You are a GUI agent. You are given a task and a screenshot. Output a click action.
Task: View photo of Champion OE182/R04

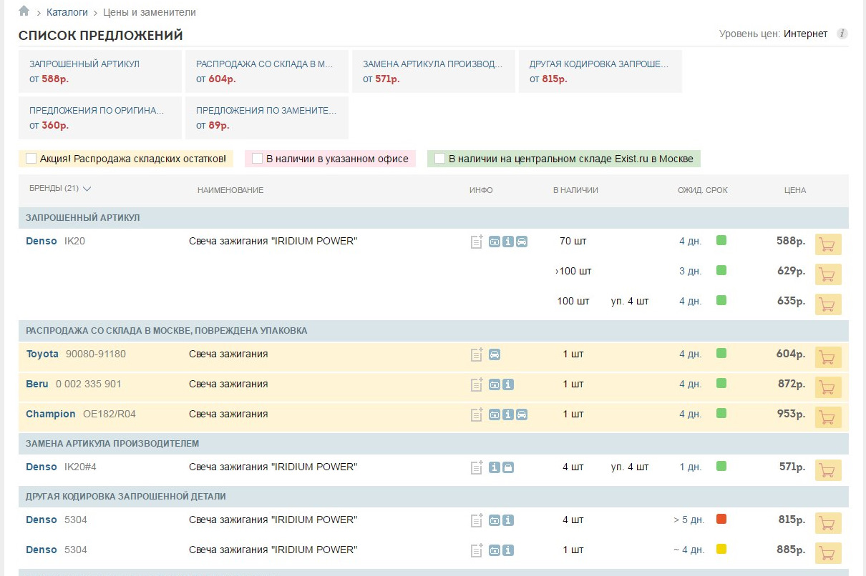pyautogui.click(x=495, y=414)
